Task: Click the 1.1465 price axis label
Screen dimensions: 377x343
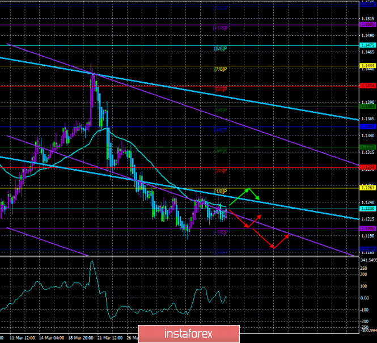Action: 368,52
